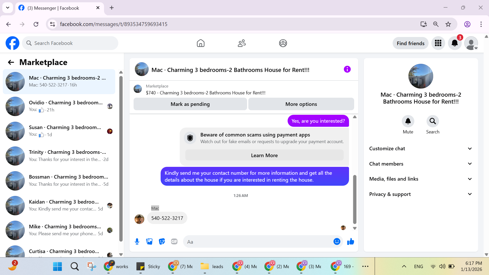Click Mark as pending button
The height and width of the screenshot is (275, 489).
(x=190, y=104)
